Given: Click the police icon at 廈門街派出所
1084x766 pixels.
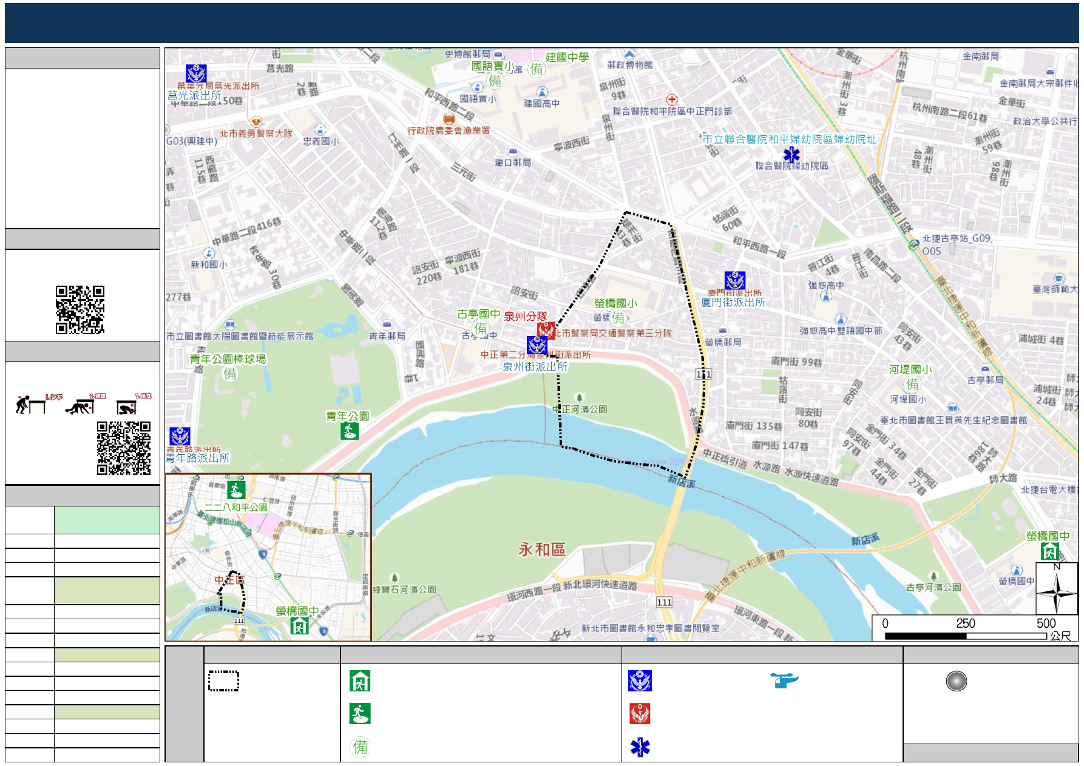Looking at the screenshot, I should point(735,281).
